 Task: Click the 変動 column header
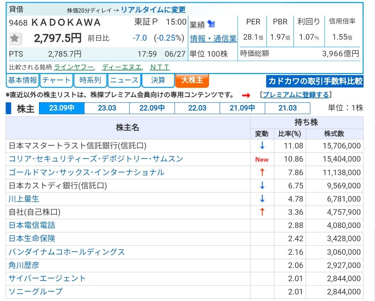pos(262,133)
